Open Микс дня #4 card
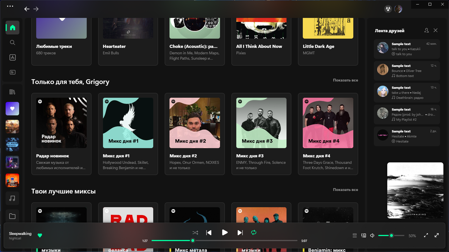This screenshot has height=252, width=449. click(x=328, y=134)
